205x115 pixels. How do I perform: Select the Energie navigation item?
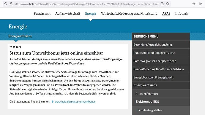[x=91, y=13]
